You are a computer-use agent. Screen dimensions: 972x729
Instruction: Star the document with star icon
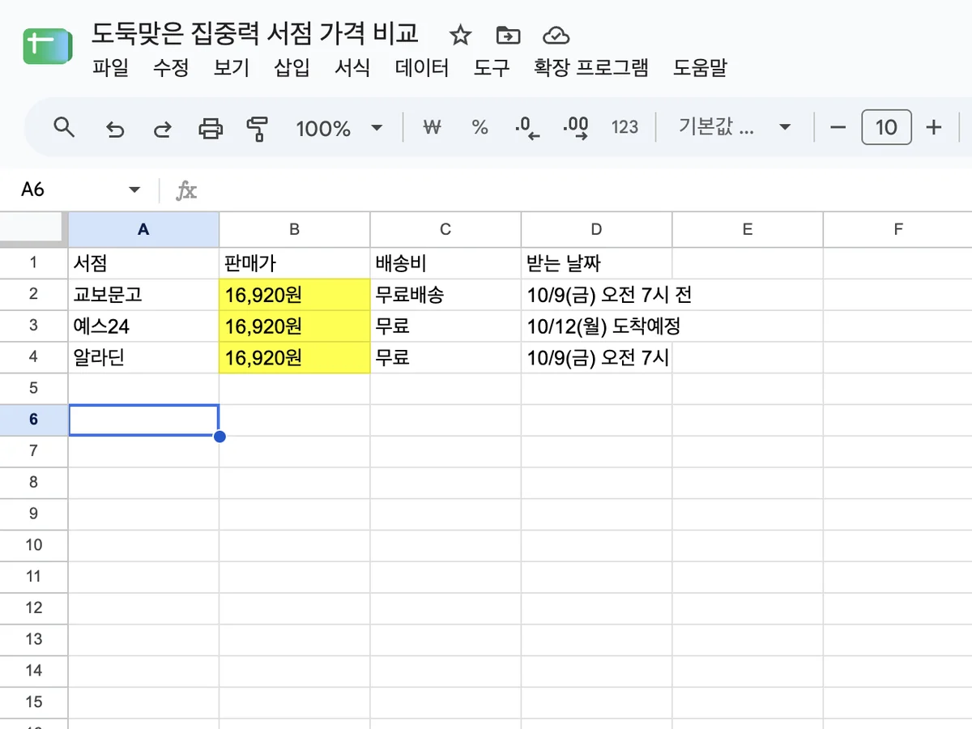pos(460,35)
